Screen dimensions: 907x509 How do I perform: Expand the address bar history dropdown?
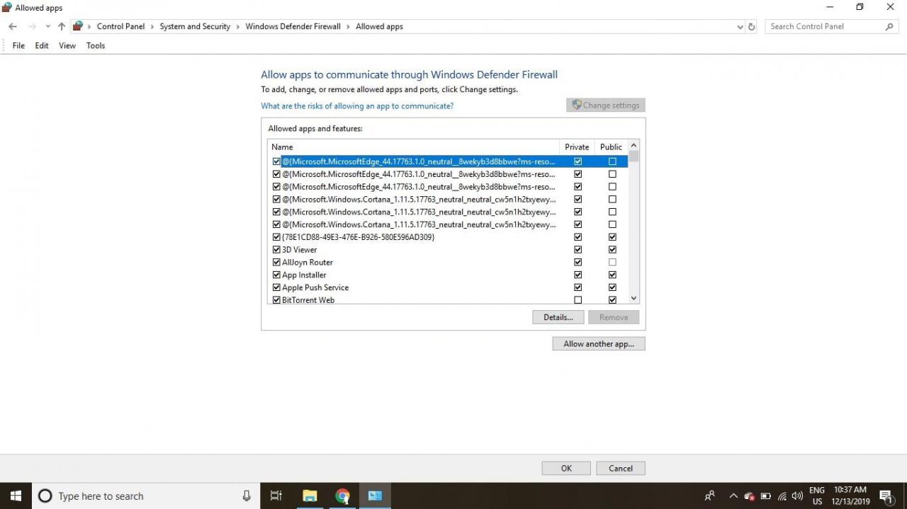coord(740,27)
